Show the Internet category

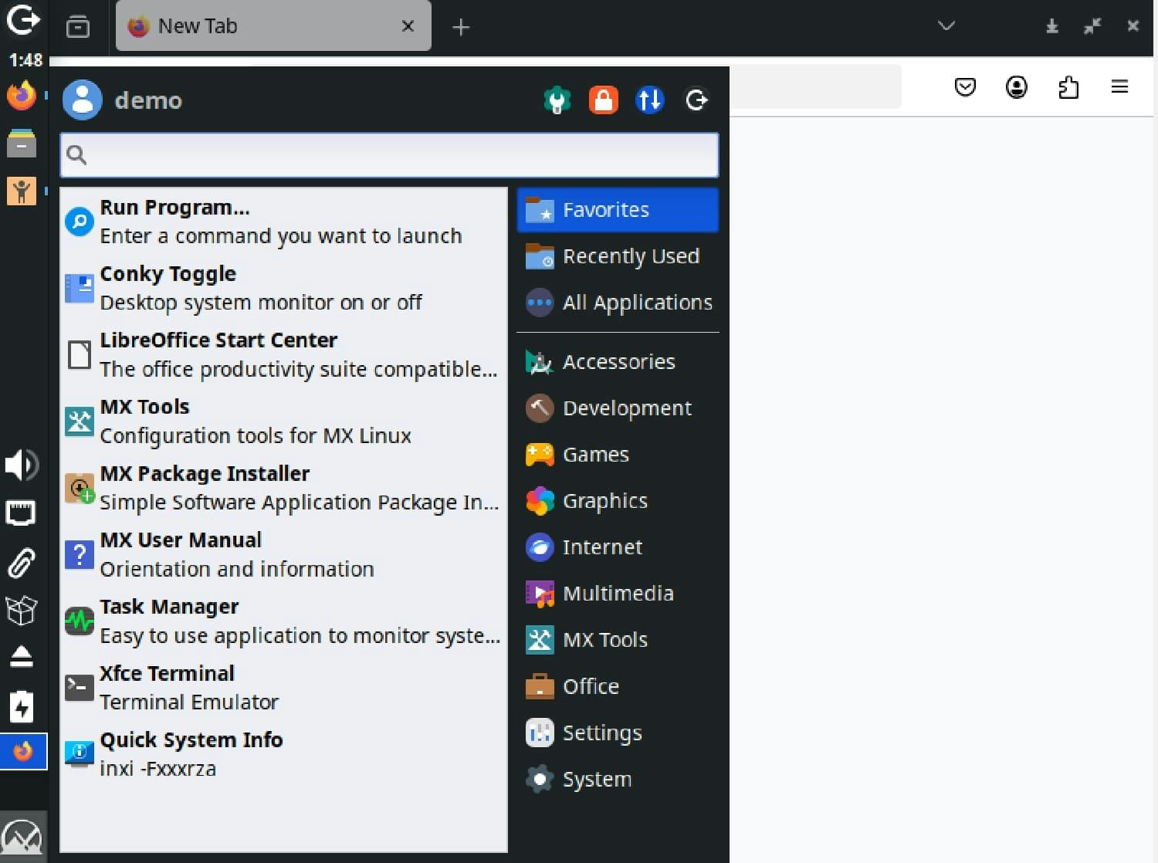pyautogui.click(x=618, y=547)
